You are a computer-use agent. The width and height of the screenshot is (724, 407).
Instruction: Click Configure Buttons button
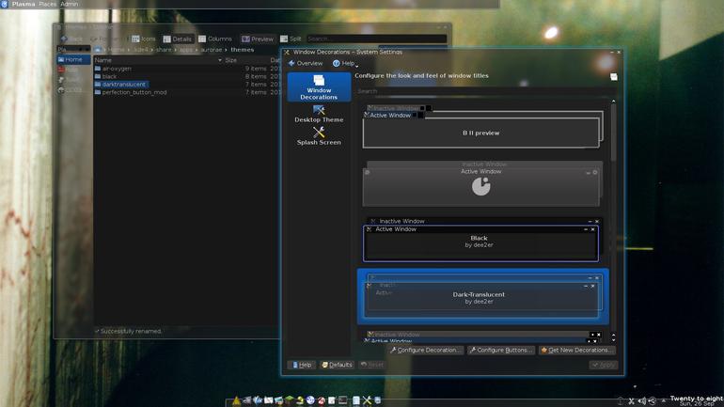(x=501, y=350)
